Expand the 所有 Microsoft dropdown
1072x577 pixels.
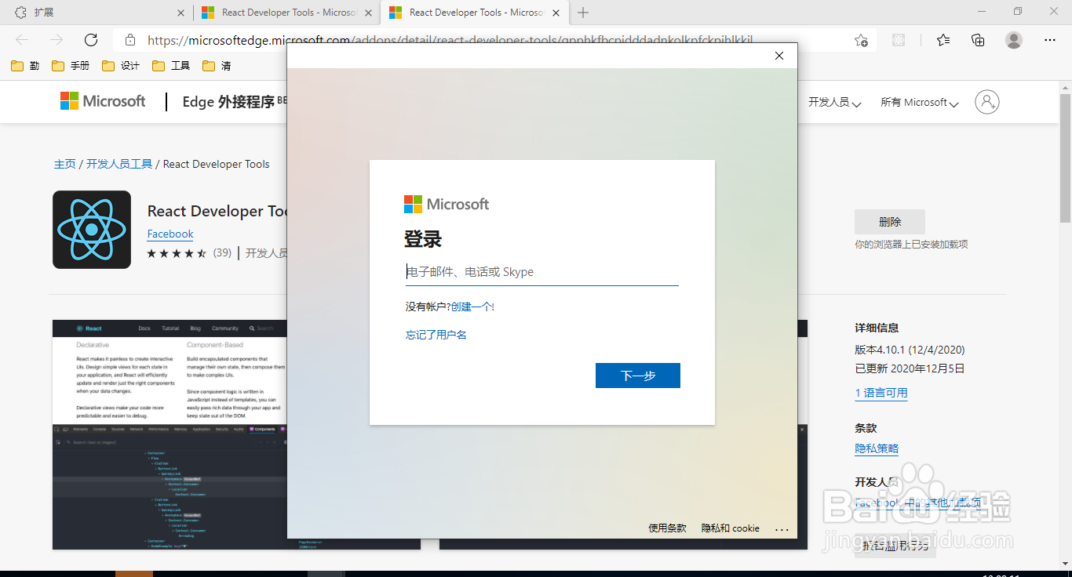point(920,103)
